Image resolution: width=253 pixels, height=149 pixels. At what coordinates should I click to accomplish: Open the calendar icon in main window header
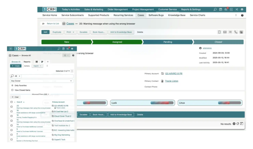point(221,10)
